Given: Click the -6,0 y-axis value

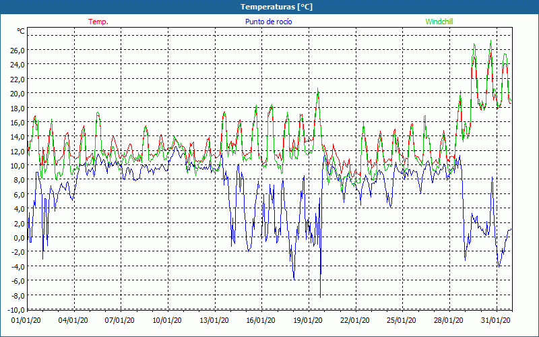Looking at the screenshot, I should (18, 281).
